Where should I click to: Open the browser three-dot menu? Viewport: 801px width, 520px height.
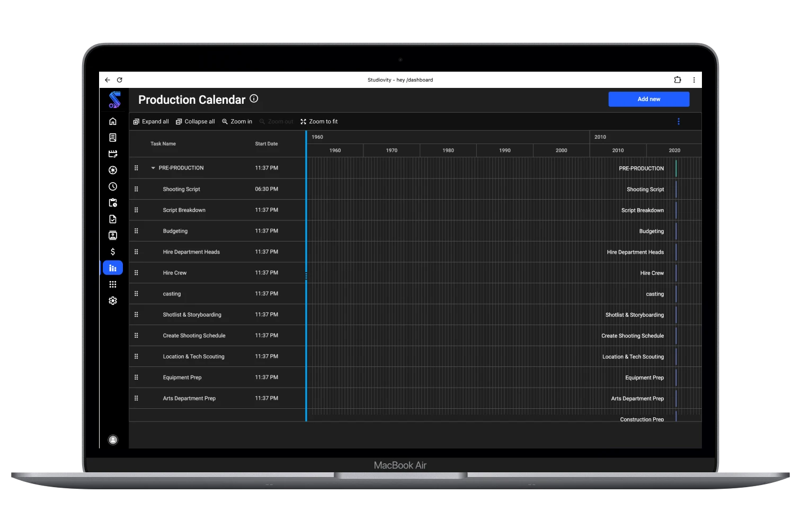694,80
